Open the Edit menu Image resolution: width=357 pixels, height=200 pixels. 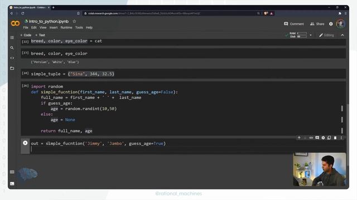tap(33, 27)
